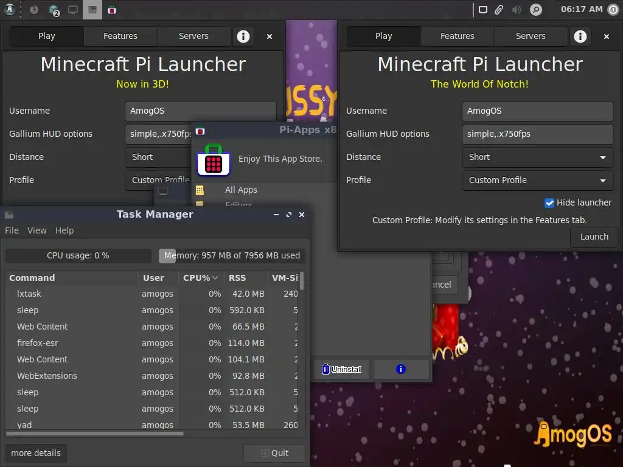This screenshot has height=467, width=623.
Task: Click the CPU usage progress bar
Action: coord(78,256)
